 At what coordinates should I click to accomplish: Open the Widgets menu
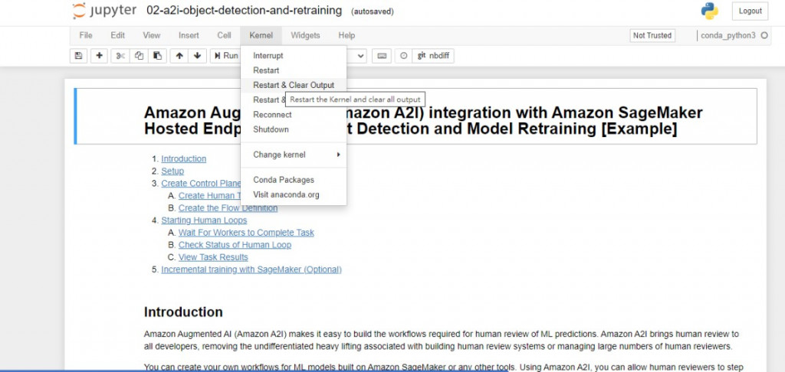coord(305,35)
